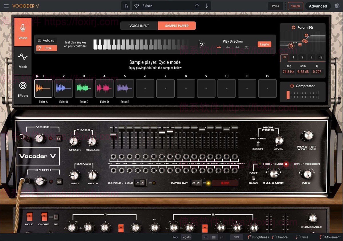The width and height of the screenshot is (343, 241).
Task: Open the hamburger menu in the top-left corner
Action: (x=6, y=6)
